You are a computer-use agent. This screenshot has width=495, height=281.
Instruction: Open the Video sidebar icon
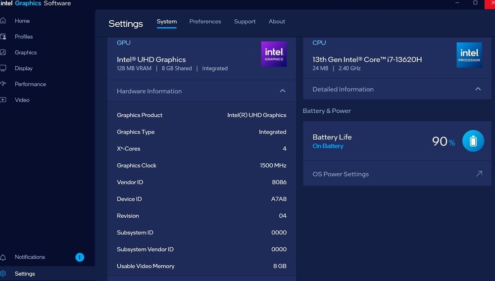tap(3, 100)
